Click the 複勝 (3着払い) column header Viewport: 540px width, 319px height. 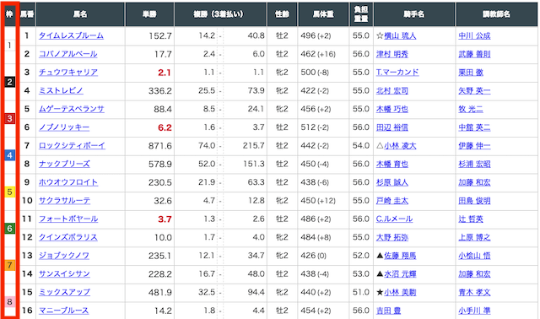click(220, 14)
